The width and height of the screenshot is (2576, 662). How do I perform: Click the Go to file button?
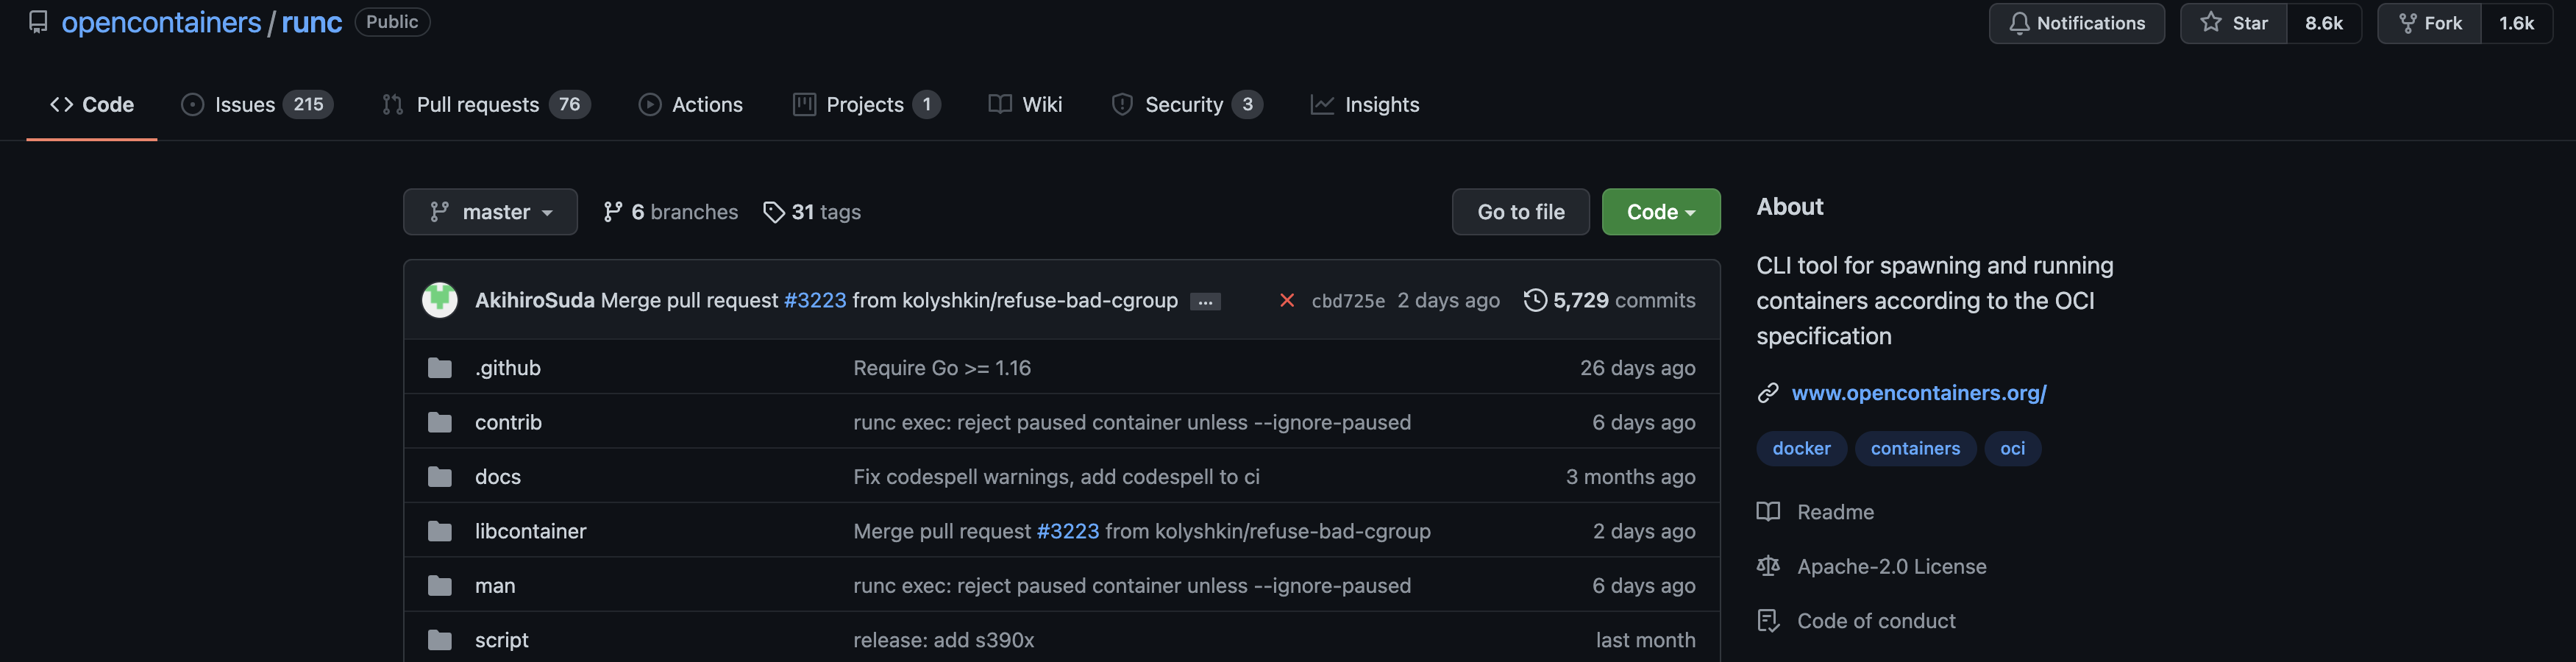point(1520,212)
